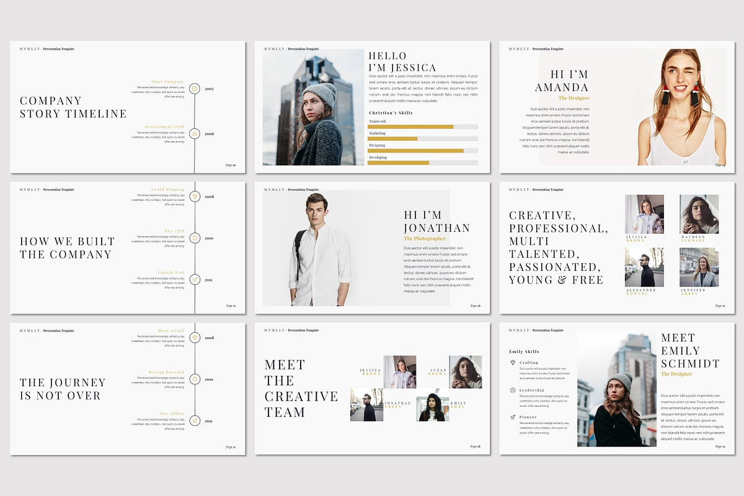The width and height of the screenshot is (744, 496).
Task: Select Jennifer Abbey's photo
Action: pyautogui.click(x=699, y=267)
